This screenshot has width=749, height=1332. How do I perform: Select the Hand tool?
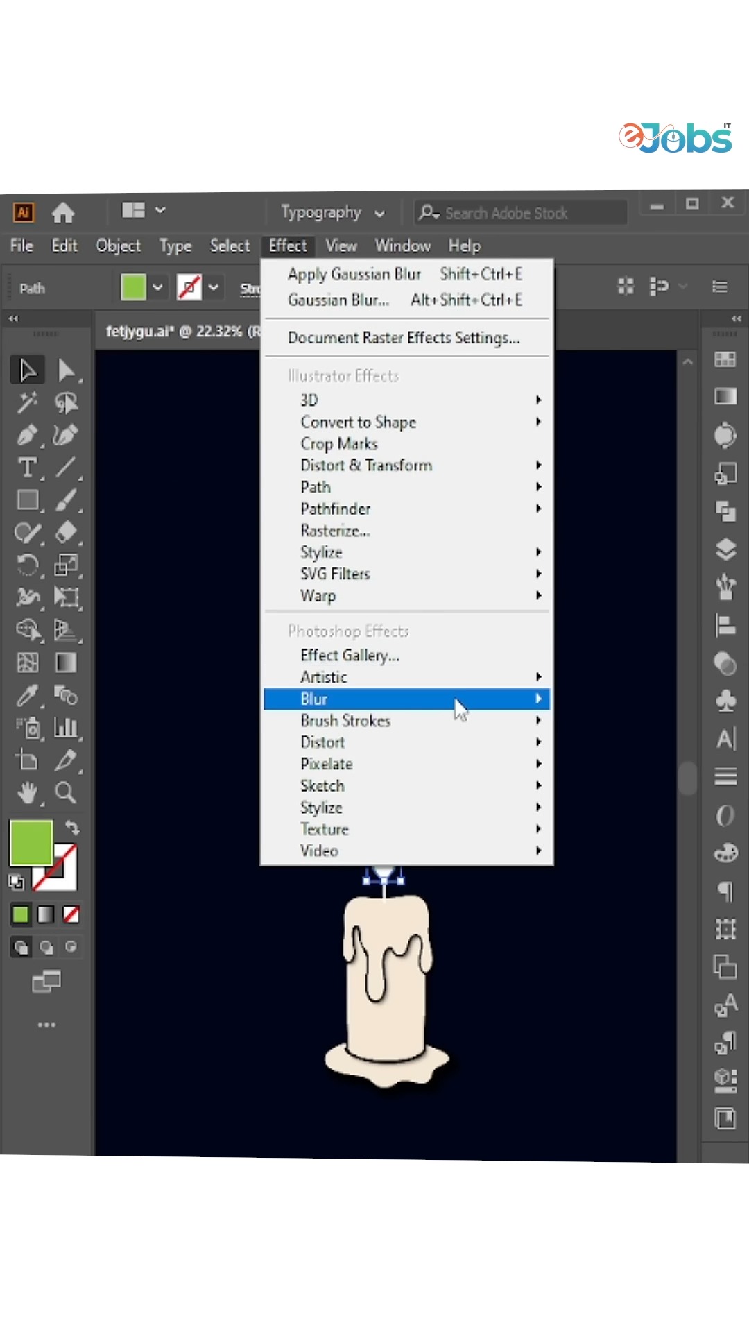[x=28, y=793]
